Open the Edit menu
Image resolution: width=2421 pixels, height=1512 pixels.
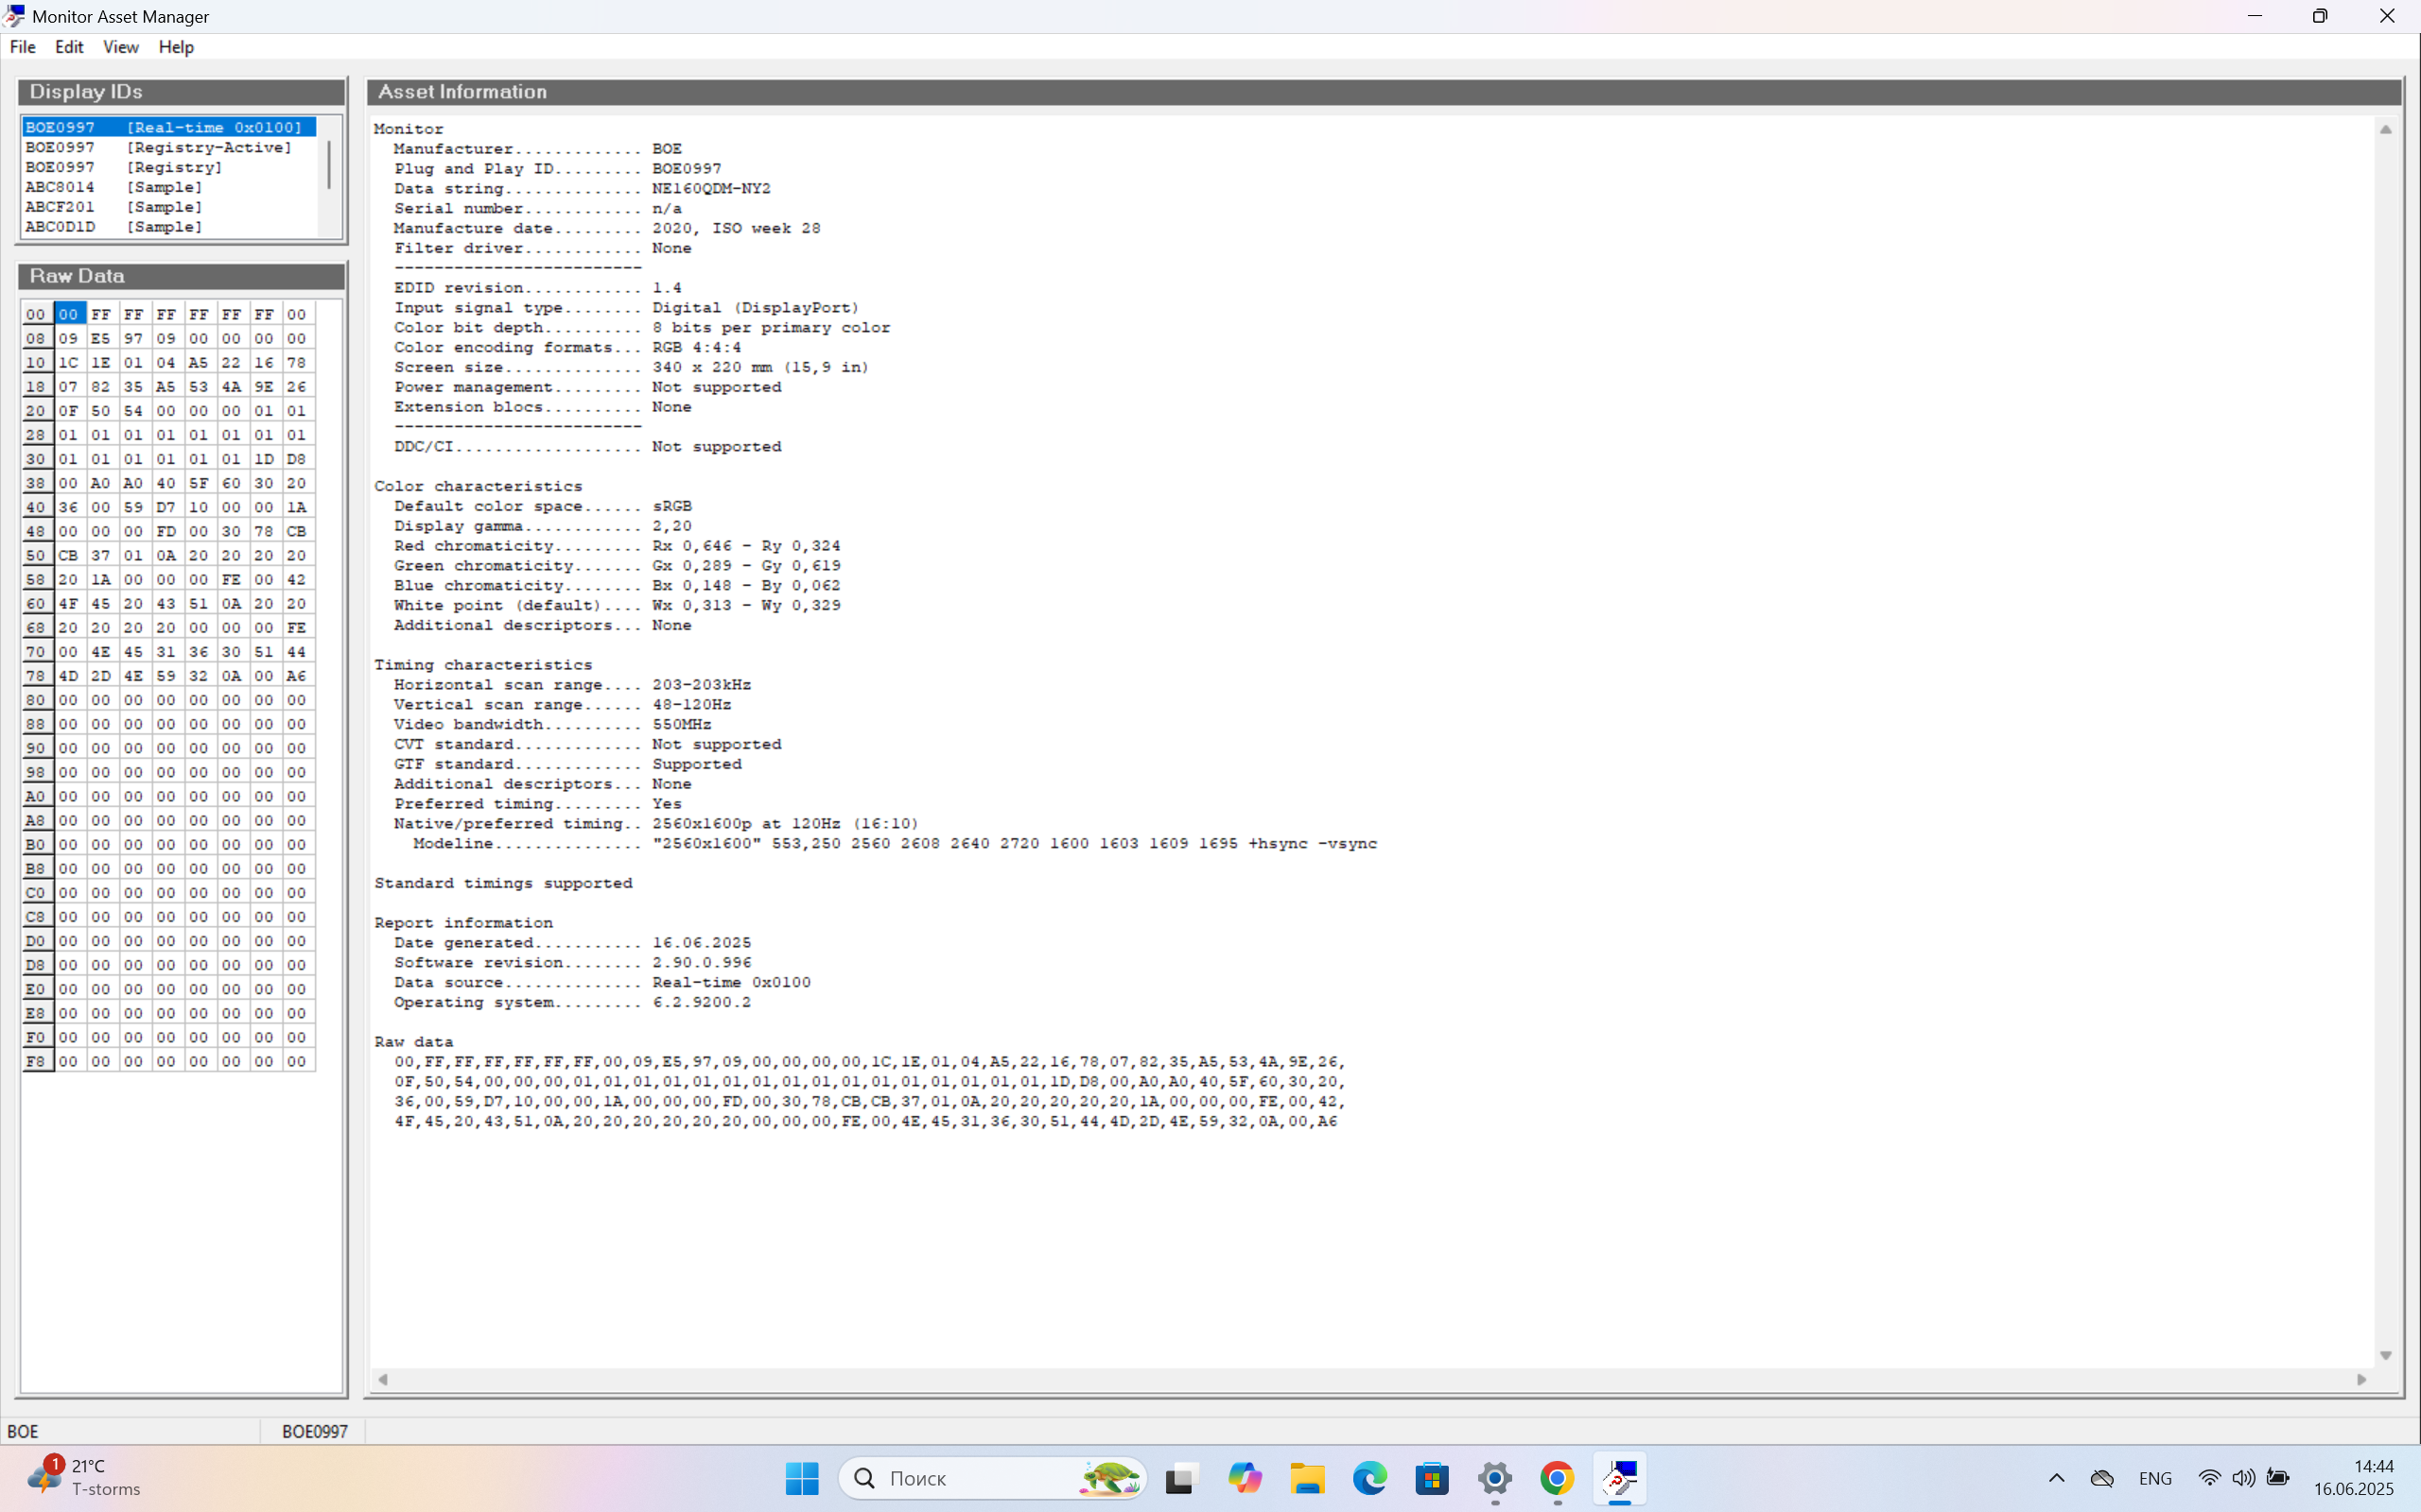68,47
